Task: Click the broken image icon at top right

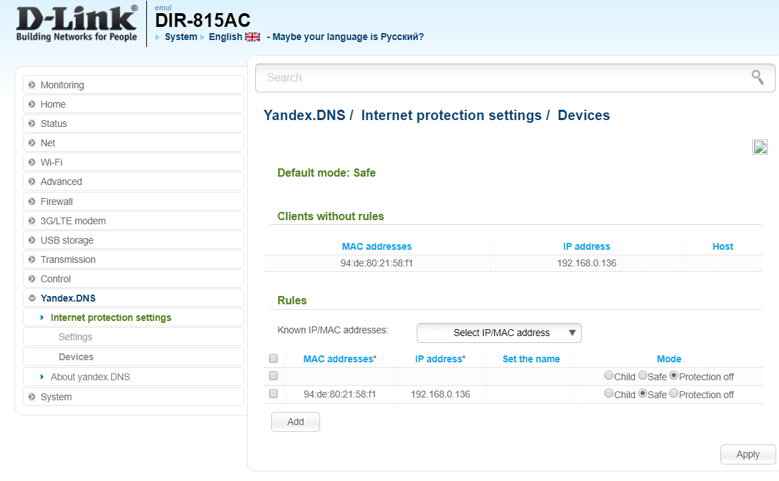Action: click(760, 147)
